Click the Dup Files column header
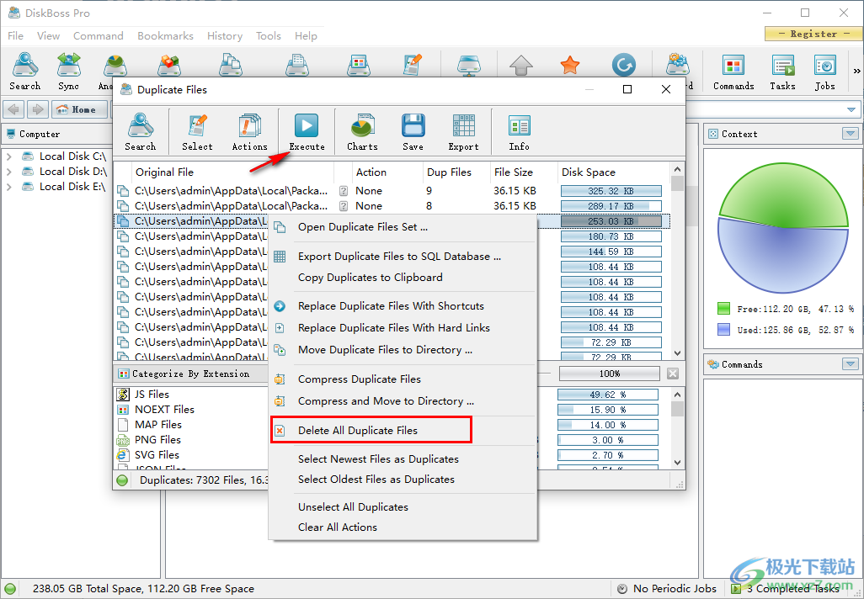Screen dimensions: 864x599 pos(456,172)
